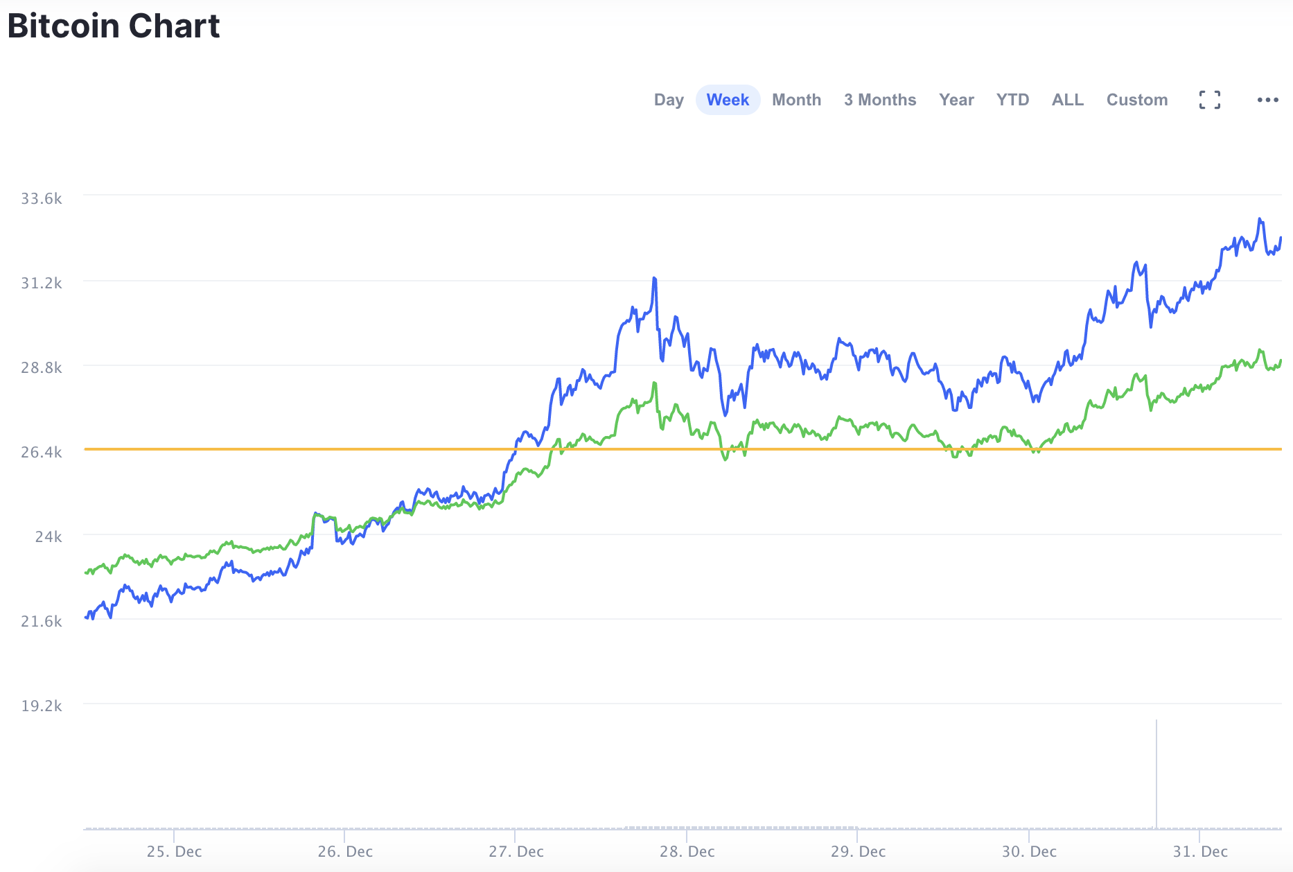Click the orange horizontal reference line
The height and width of the screenshot is (872, 1293).
pyautogui.click(x=683, y=449)
